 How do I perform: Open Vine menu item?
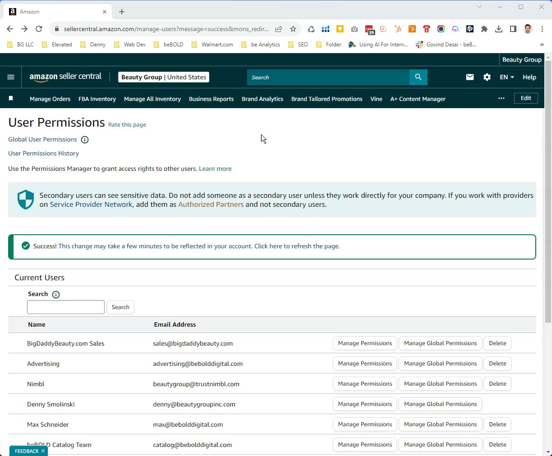377,99
